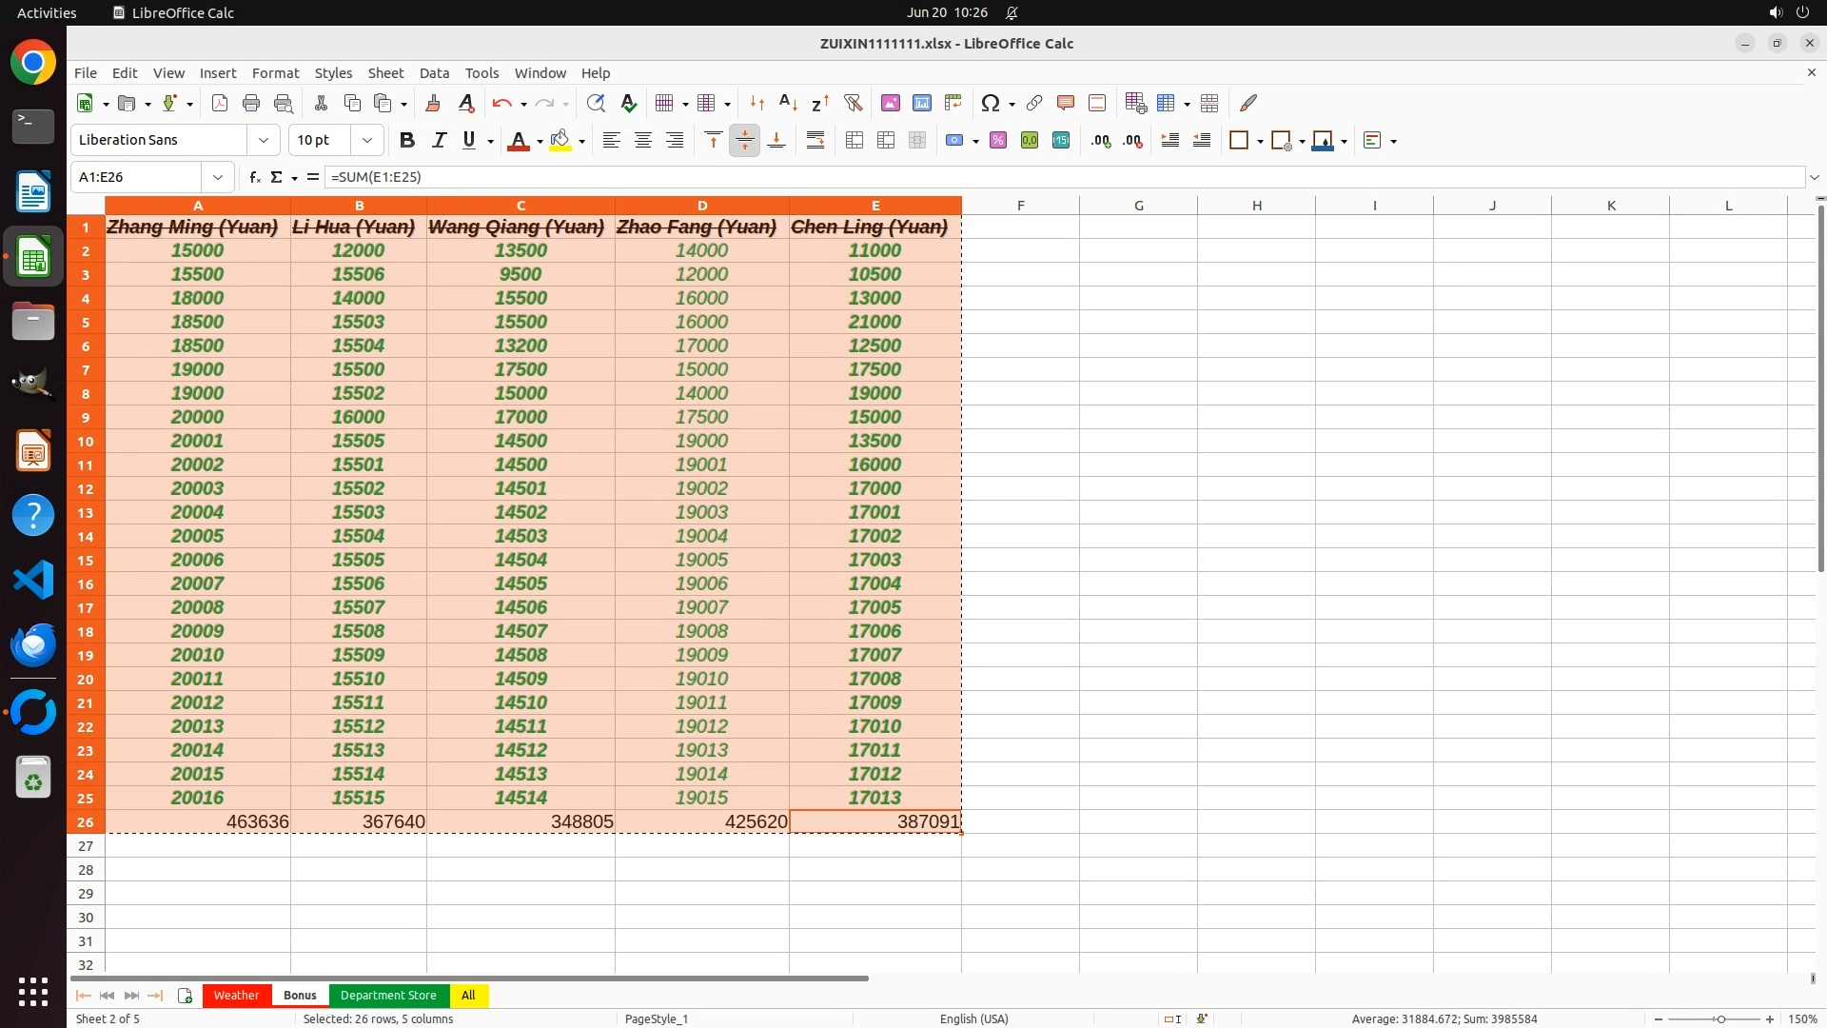
Task: Open the Function Wizard icon
Action: (254, 177)
